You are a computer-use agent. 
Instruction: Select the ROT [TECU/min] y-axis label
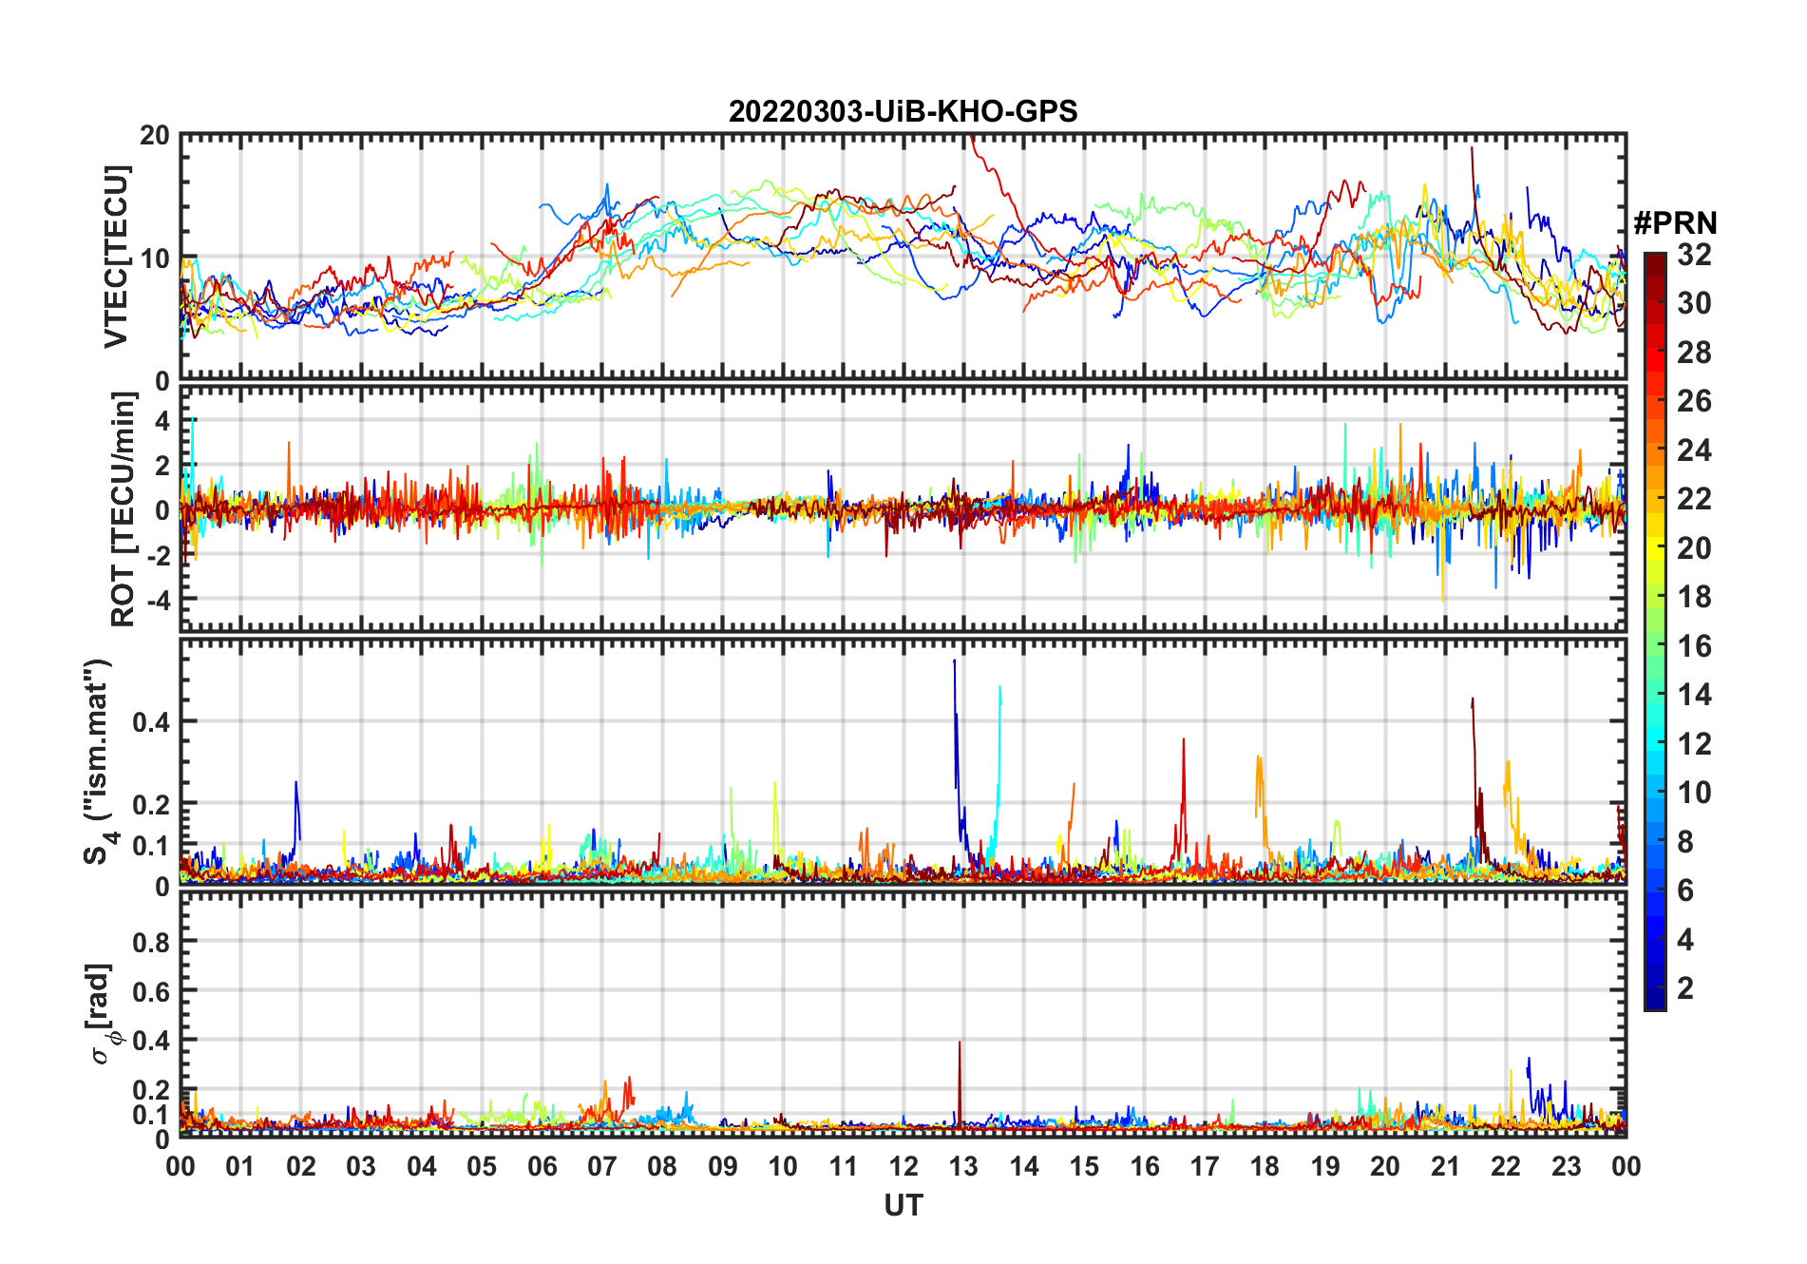(124, 509)
